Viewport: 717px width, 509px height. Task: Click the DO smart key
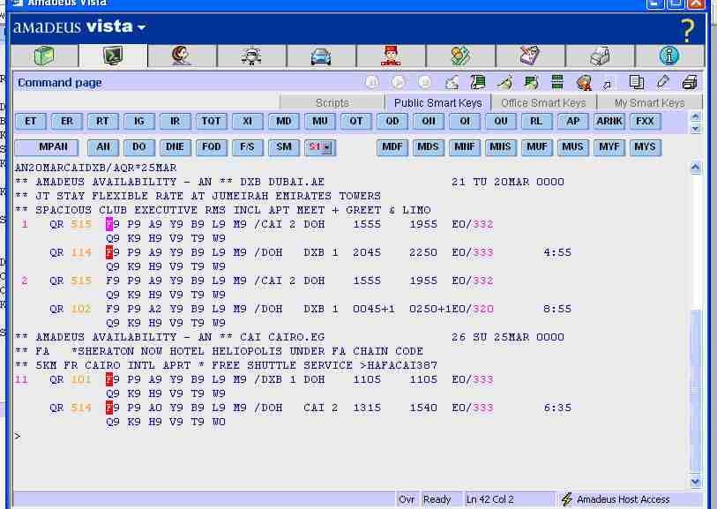(139, 147)
